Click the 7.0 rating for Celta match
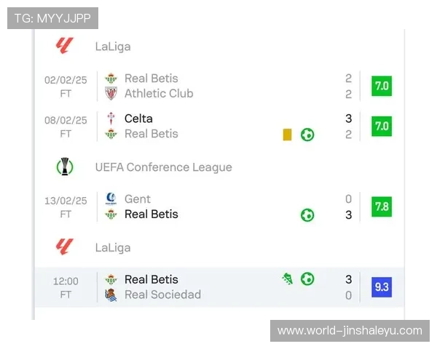Viewport: 437px width, 349px height. (x=381, y=126)
